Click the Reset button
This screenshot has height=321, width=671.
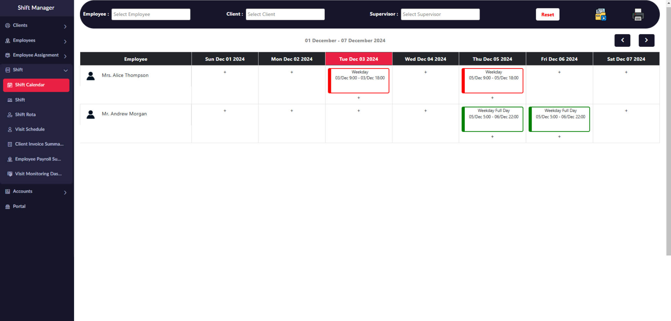pyautogui.click(x=548, y=15)
